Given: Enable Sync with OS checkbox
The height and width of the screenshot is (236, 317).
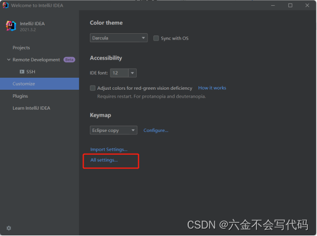Looking at the screenshot, I should click(x=156, y=38).
